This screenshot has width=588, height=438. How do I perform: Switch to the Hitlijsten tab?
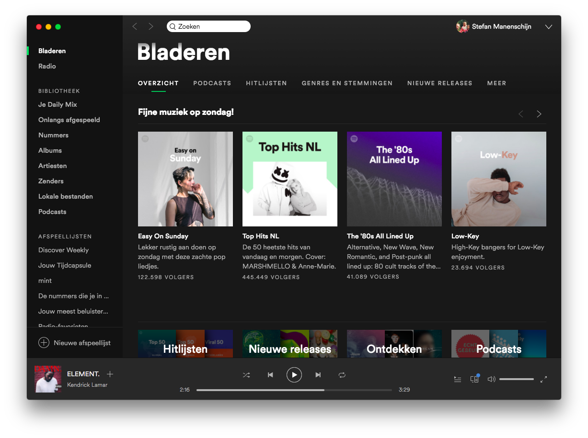point(266,83)
